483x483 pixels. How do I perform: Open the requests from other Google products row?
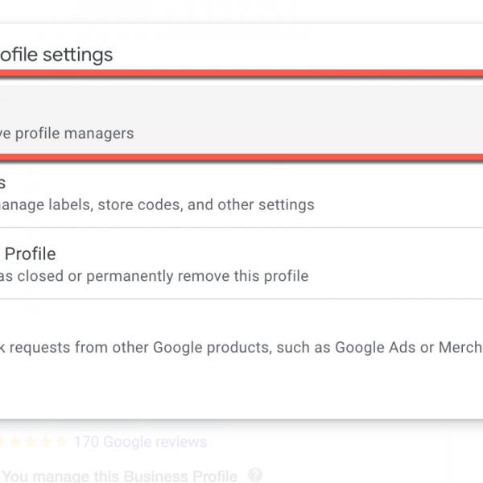(242, 348)
